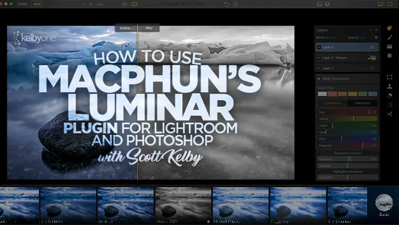Click the Undo arrow icon
Viewport: 399px width, 225px height.
(226, 4)
